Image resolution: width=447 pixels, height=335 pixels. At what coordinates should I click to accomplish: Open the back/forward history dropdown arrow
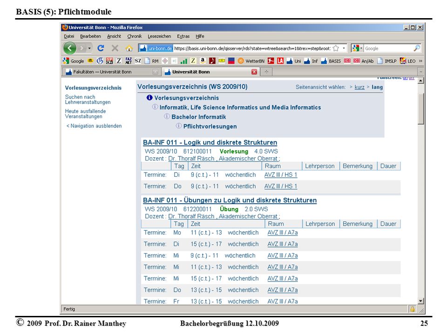click(x=89, y=48)
